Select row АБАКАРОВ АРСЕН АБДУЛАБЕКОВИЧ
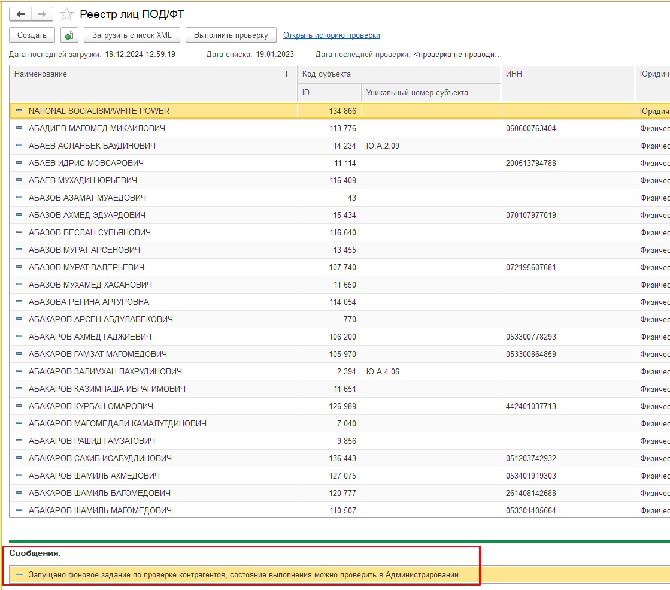Screen dimensions: 670x590 pyautogui.click(x=339, y=319)
